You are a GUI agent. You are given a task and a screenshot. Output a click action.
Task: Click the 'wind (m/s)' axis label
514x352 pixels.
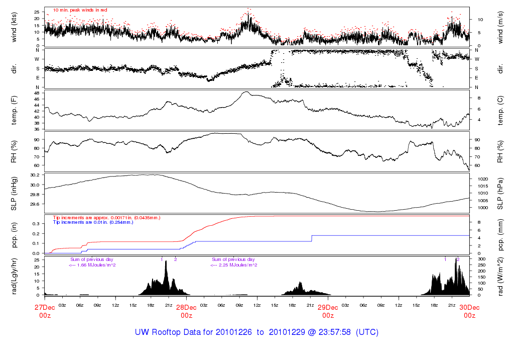500,27
